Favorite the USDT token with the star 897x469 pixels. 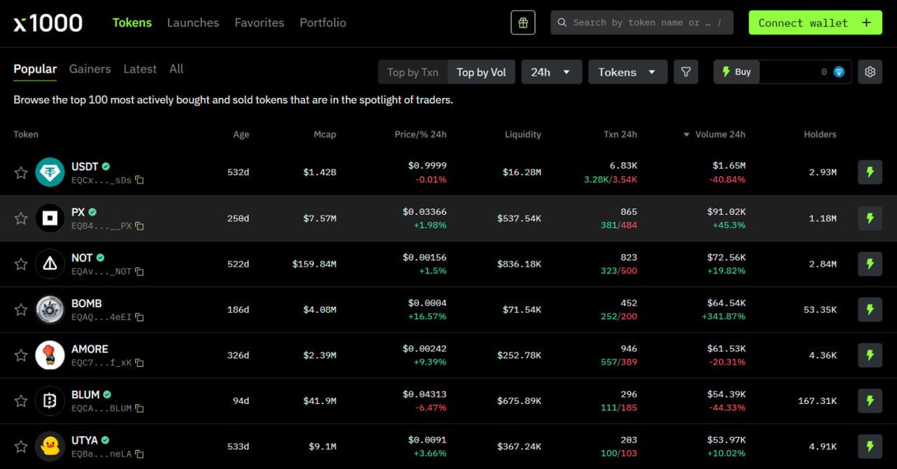pyautogui.click(x=20, y=172)
